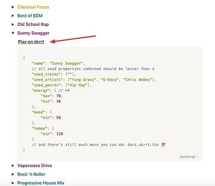Click docs.skrrt.fun text in the code comment
This screenshot has height=186, width=215.
[143, 145]
